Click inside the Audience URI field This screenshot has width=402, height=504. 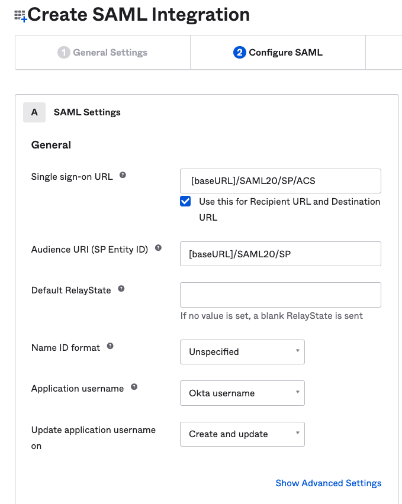coord(280,254)
